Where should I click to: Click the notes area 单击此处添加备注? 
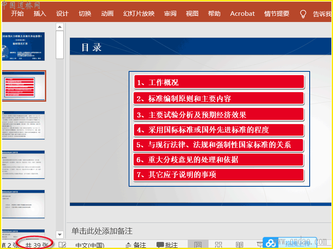tap(102, 231)
